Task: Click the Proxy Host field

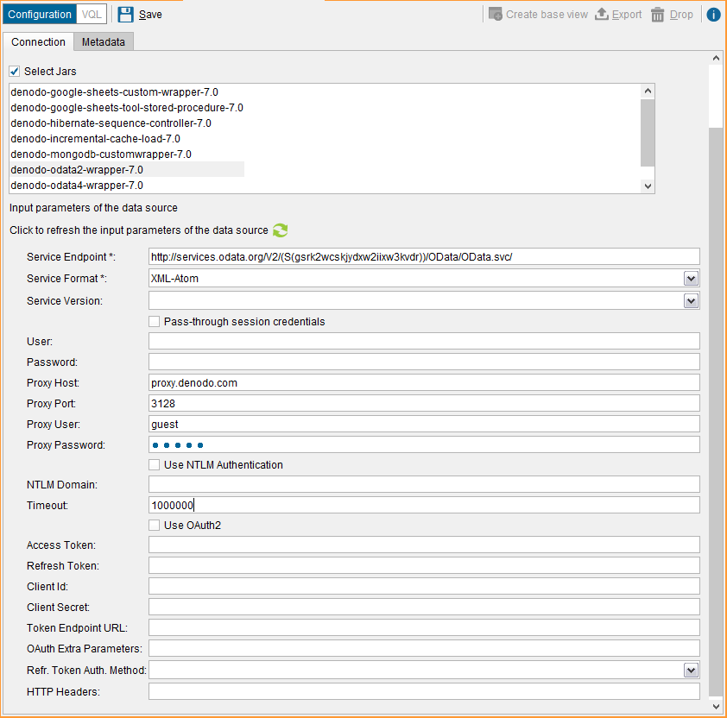Action: point(424,383)
